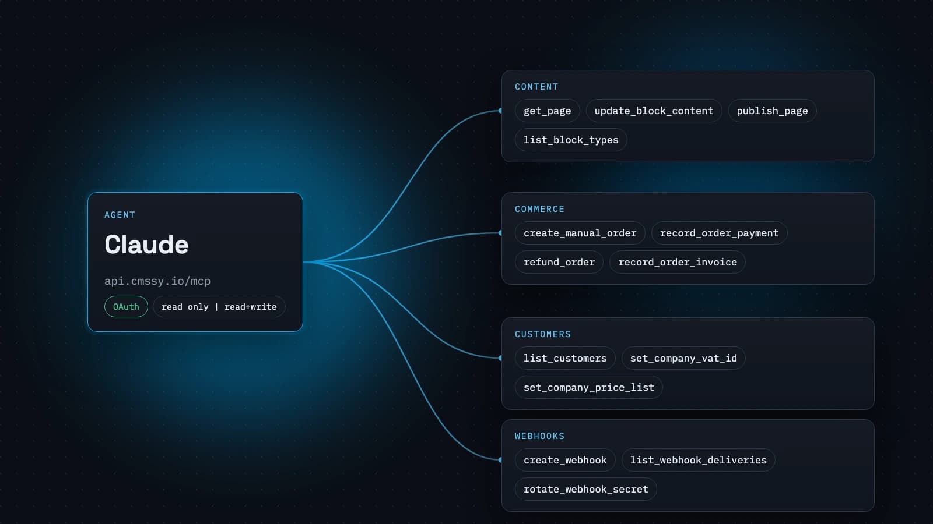Click the COMMERCE section heading
This screenshot has height=524, width=933.
539,209
